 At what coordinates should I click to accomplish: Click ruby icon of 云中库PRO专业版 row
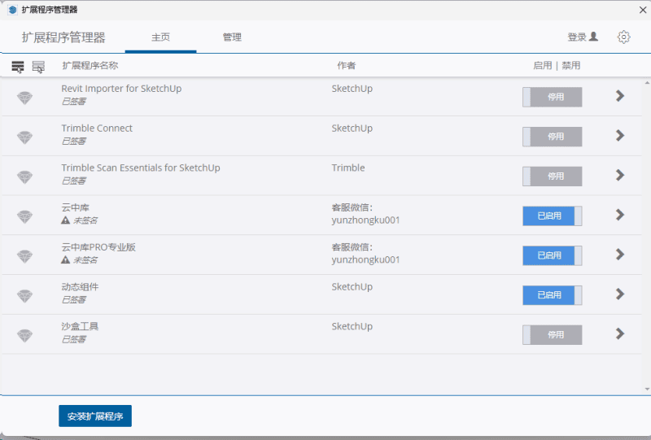pos(24,256)
